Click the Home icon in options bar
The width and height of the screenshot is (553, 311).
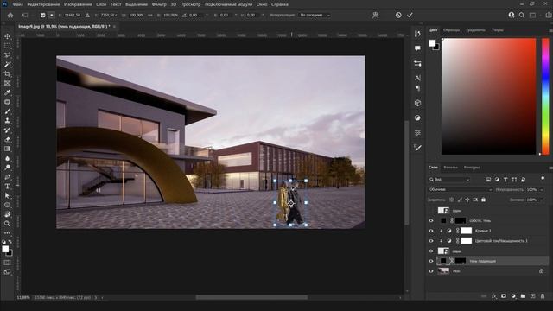pyautogui.click(x=10, y=16)
